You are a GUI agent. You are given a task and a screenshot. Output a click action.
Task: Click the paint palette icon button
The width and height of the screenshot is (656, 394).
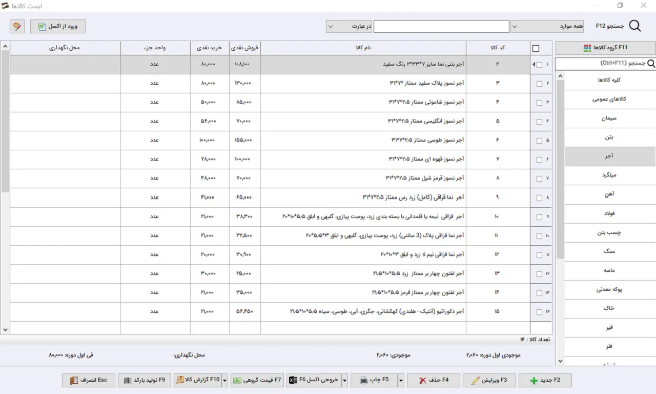[x=17, y=26]
